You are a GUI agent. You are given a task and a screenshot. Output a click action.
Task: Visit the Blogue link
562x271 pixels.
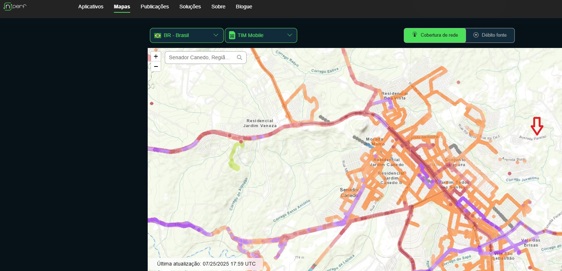click(244, 7)
